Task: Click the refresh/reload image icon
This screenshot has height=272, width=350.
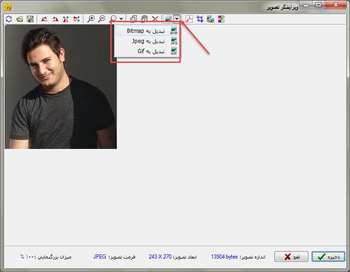Action: pyautogui.click(x=8, y=19)
